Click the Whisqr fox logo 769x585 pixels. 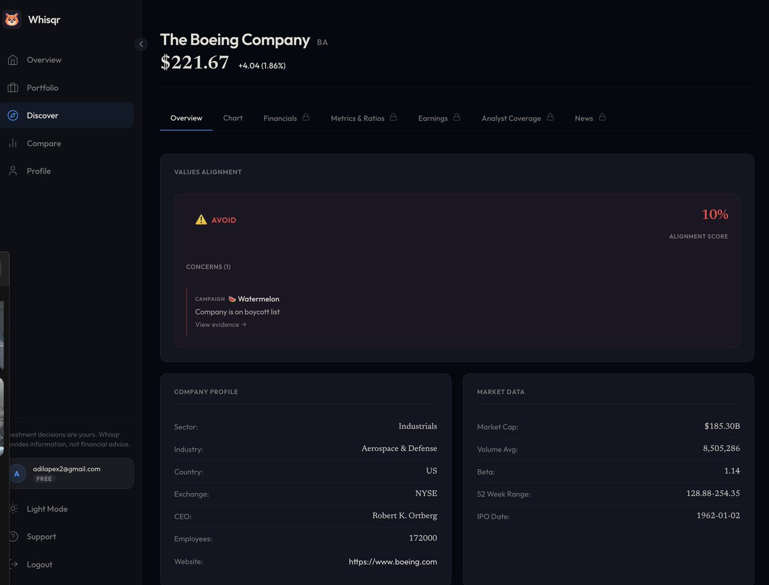[12, 20]
